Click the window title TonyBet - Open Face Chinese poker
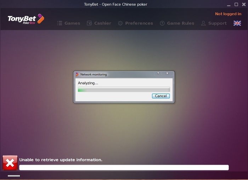Image resolution: width=248 pixels, height=180 pixels. [115, 4]
